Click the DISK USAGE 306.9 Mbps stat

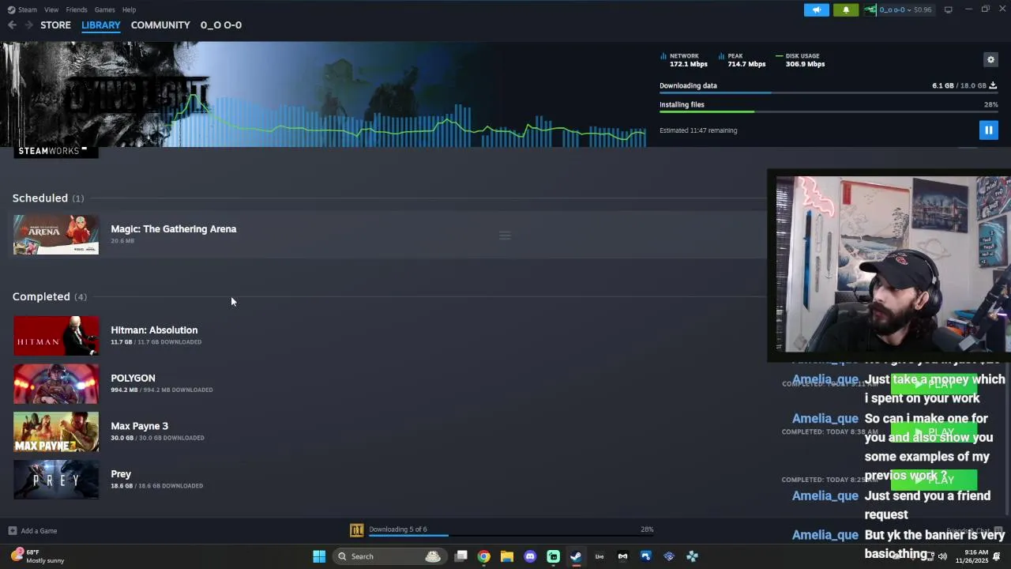(x=801, y=60)
